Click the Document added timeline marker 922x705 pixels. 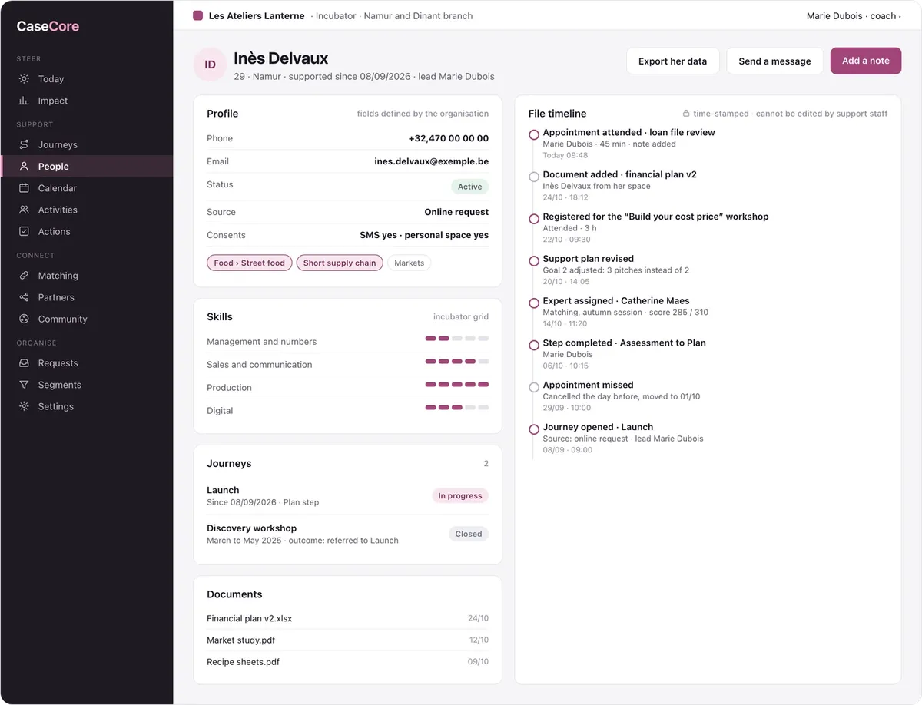click(x=533, y=177)
